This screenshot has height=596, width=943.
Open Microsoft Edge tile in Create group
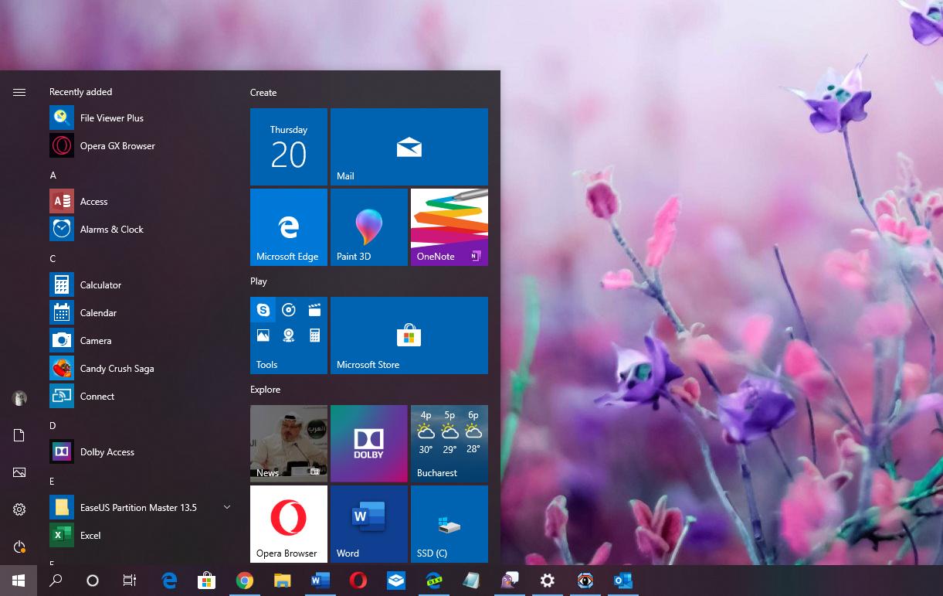point(289,227)
